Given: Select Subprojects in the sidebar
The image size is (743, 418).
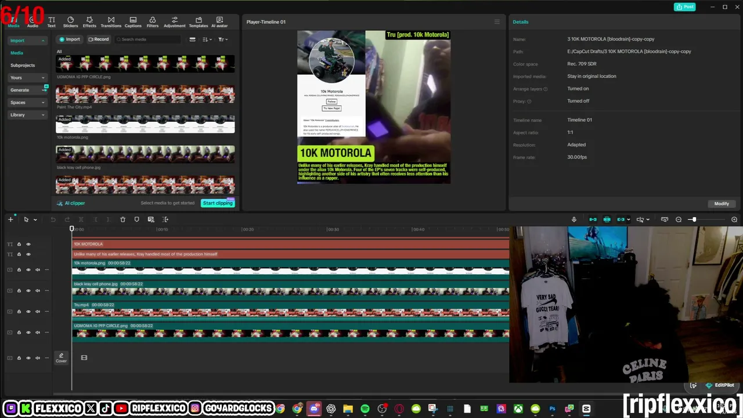Looking at the screenshot, I should point(23,65).
